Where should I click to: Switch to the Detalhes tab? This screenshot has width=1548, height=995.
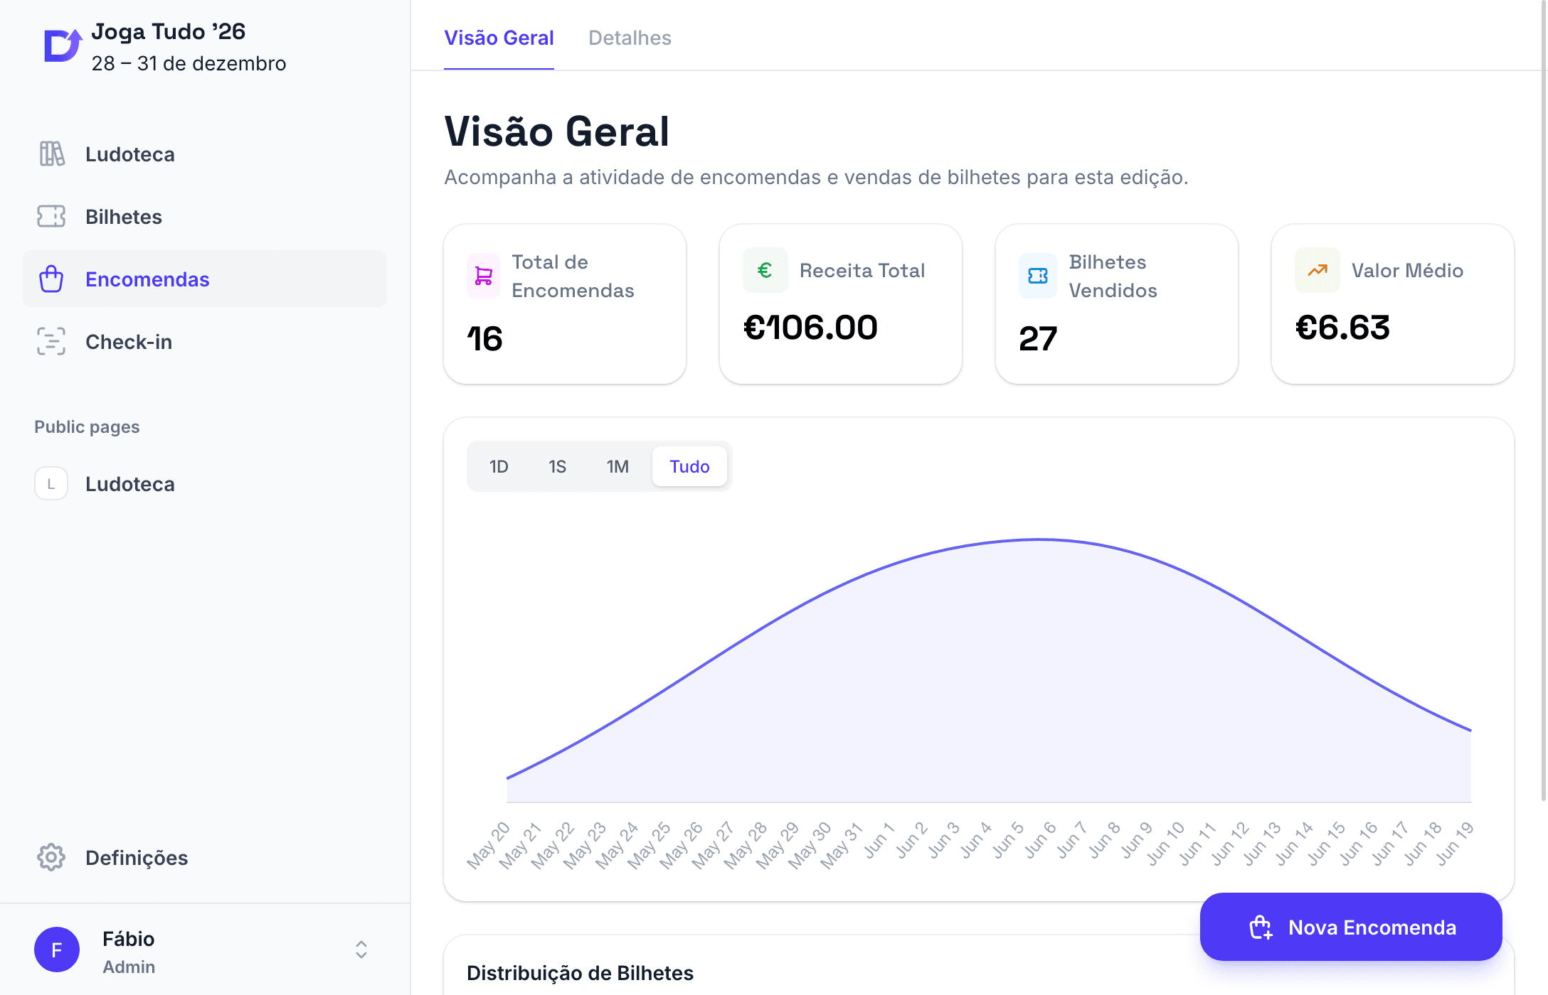(630, 38)
